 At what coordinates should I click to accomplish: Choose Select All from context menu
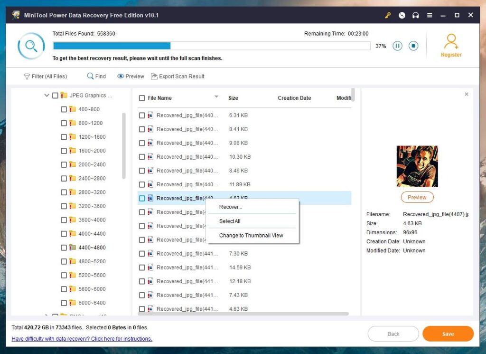[x=230, y=221]
